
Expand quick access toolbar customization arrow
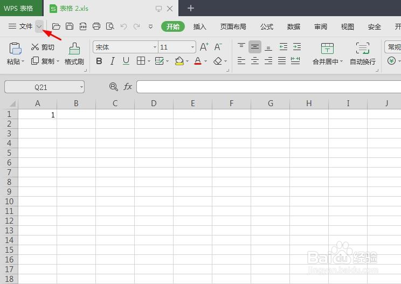(150, 26)
